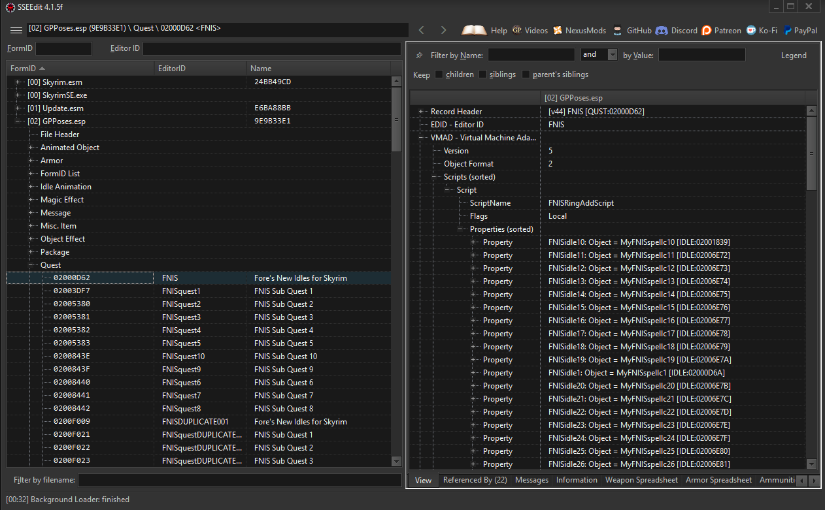Click the [02] GPPoses.esp column header
825x510 pixels.
pos(673,98)
